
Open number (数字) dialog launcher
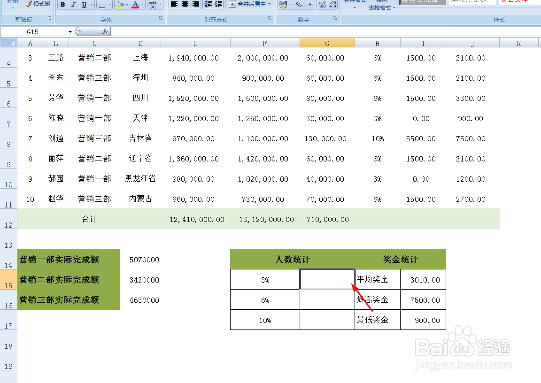pos(335,19)
